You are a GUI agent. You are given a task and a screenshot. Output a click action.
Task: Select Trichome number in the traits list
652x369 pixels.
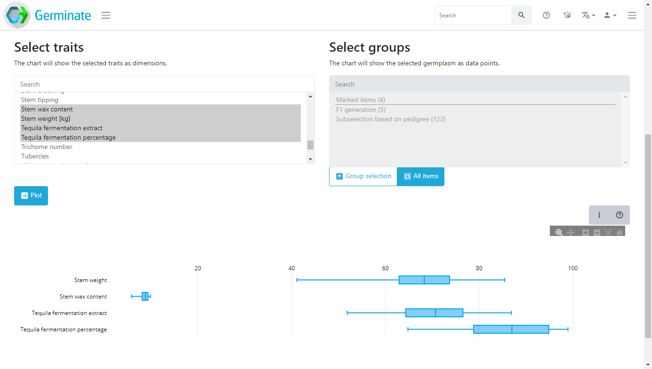coord(47,147)
